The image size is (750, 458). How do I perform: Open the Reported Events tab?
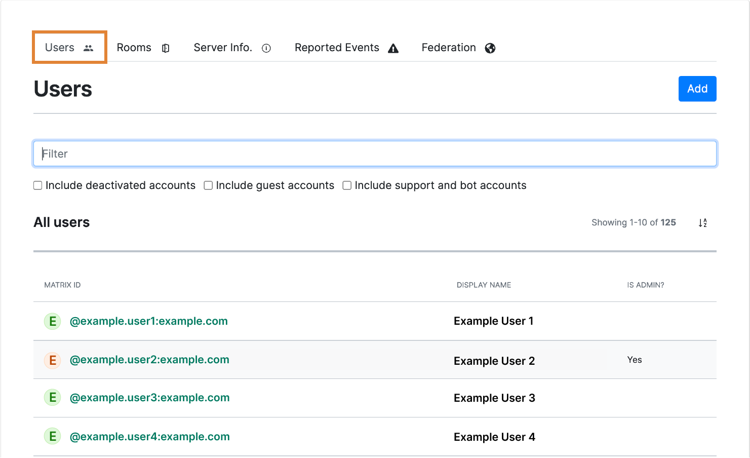(337, 48)
